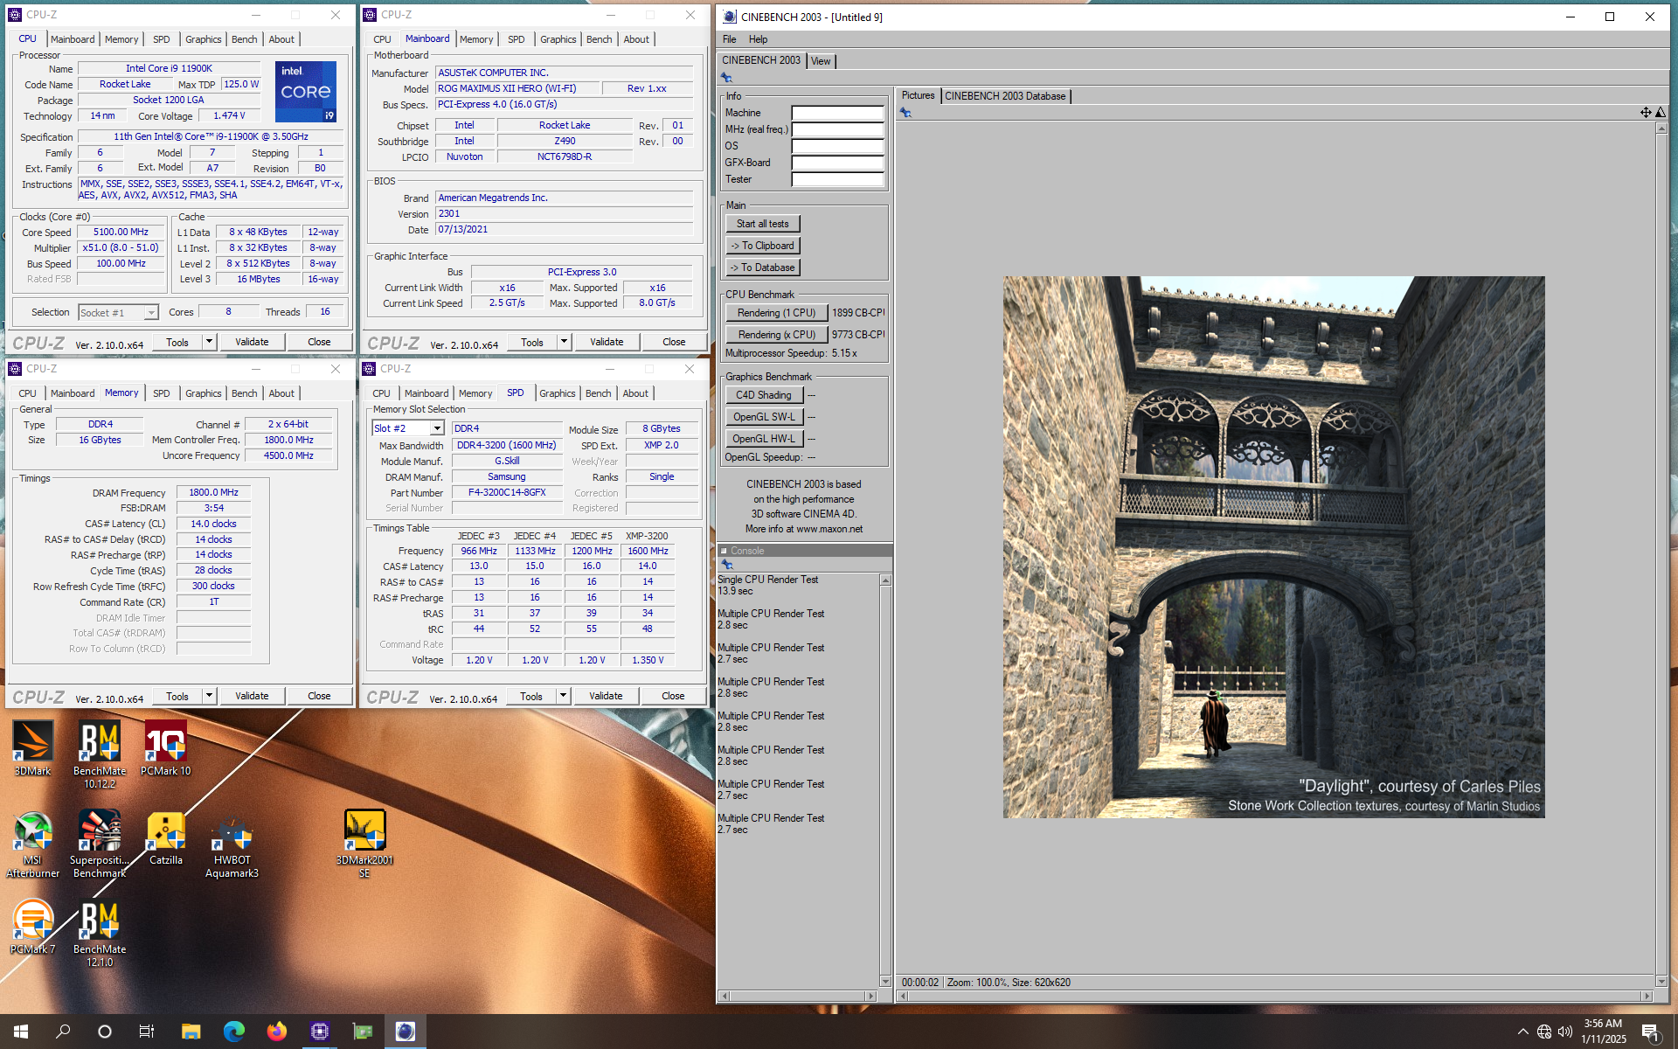
Task: Click the To Clipboard button
Action: [762, 246]
